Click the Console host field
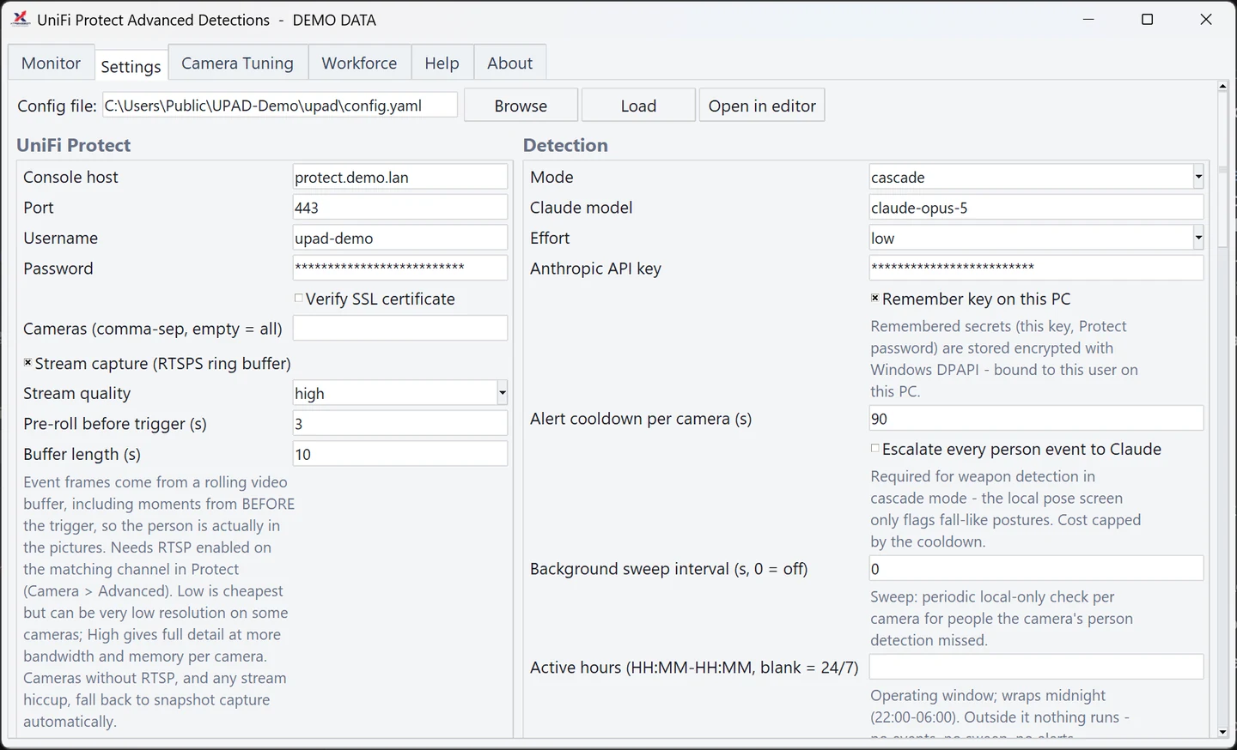 click(400, 177)
